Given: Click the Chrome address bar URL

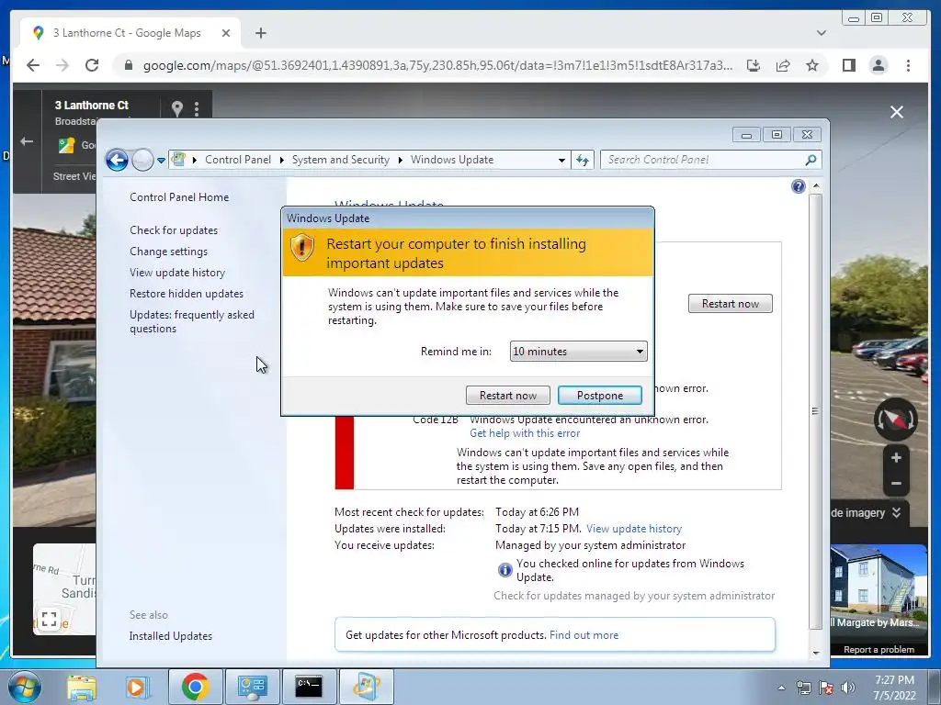Looking at the screenshot, I should coord(437,65).
